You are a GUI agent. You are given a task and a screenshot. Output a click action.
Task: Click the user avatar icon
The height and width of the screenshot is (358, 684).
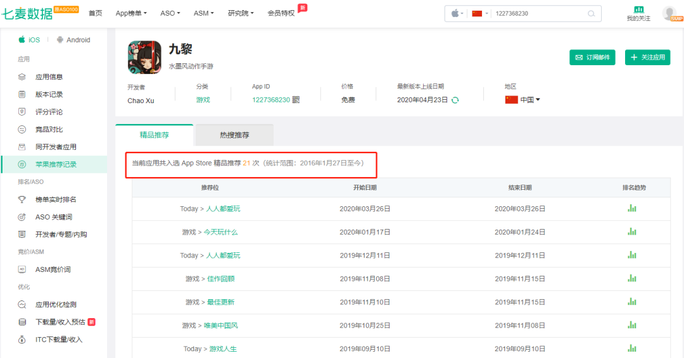669,13
